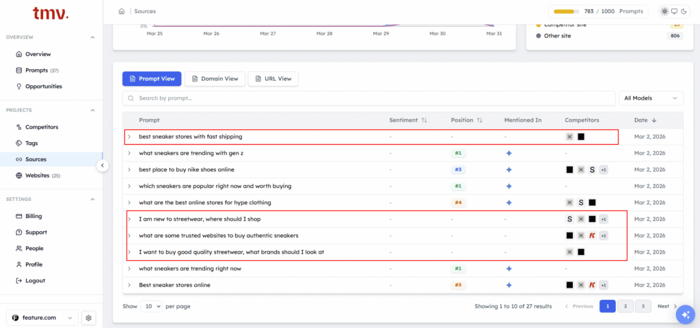Screen dimensions: 700x328
Task: Click current page 1 button
Action: pos(608,306)
